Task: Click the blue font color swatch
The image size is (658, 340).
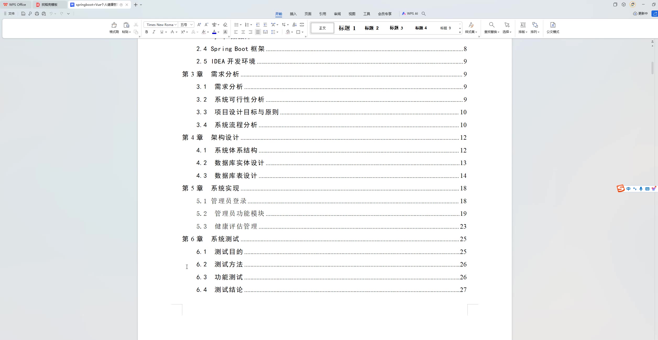Action: click(214, 32)
